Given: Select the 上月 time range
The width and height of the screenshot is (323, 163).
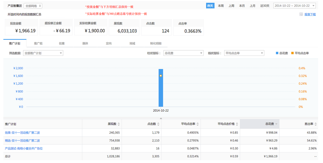Looking at the screenshot, I should 253,6.
